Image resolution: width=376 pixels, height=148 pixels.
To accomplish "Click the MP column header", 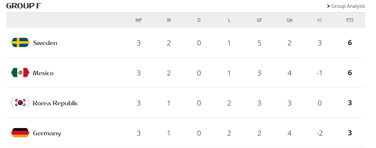I will pyautogui.click(x=139, y=20).
